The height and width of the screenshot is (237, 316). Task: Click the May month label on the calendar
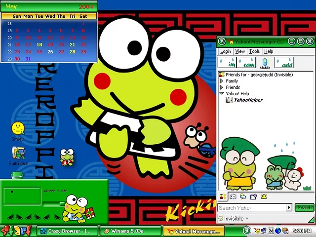pyautogui.click(x=11, y=6)
